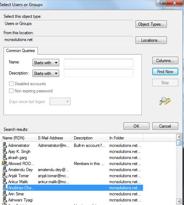
Task: Select the Common Queries tab
Action: [21, 51]
